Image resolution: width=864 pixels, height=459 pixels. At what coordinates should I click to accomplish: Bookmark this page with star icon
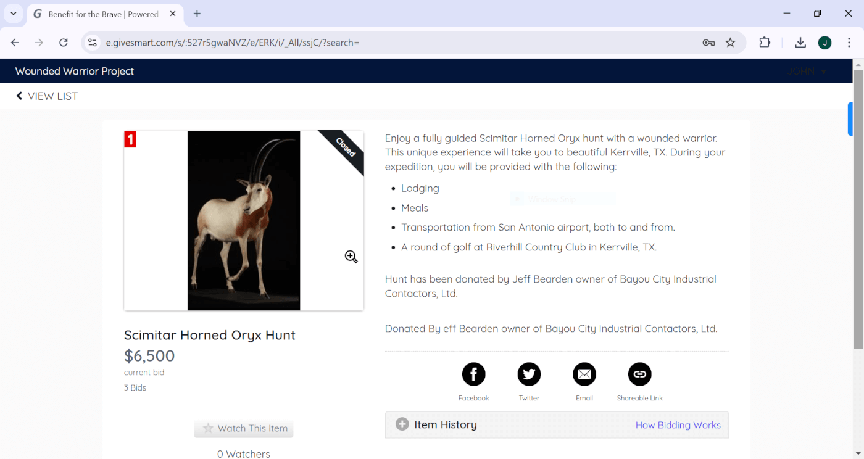(731, 43)
